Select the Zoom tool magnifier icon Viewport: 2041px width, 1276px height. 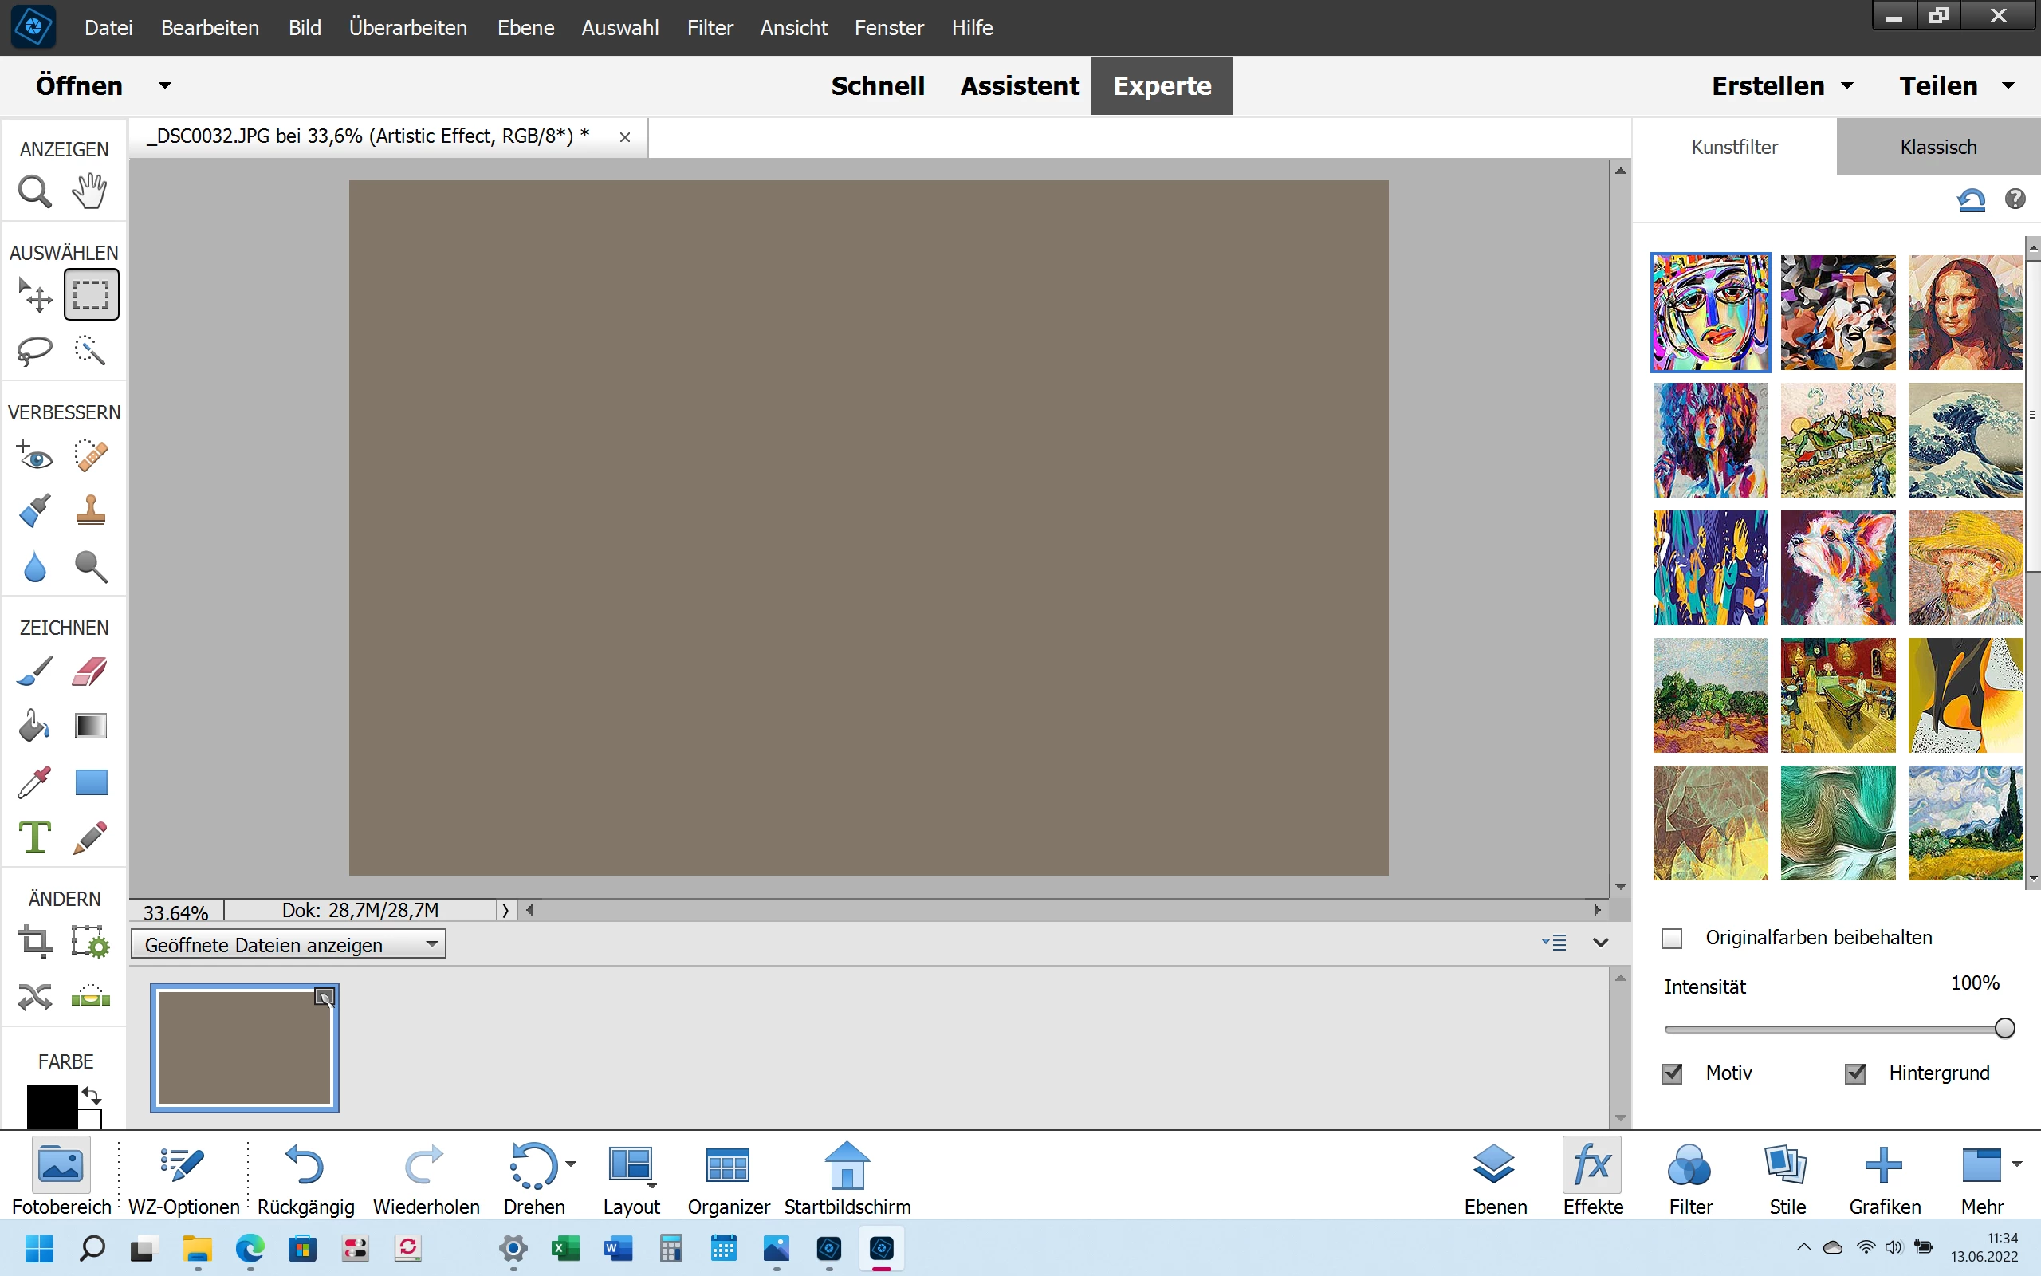(34, 191)
